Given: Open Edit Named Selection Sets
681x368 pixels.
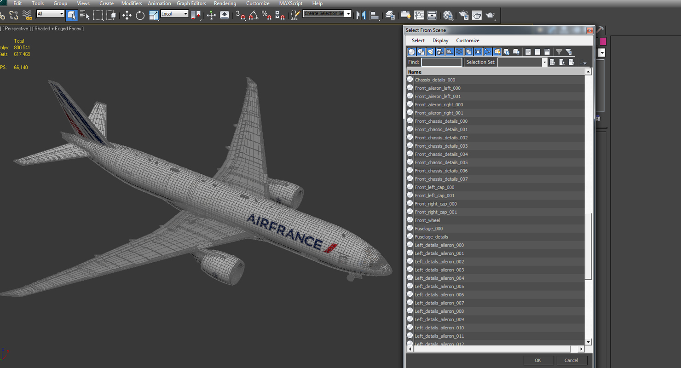Looking at the screenshot, I should tap(295, 15).
